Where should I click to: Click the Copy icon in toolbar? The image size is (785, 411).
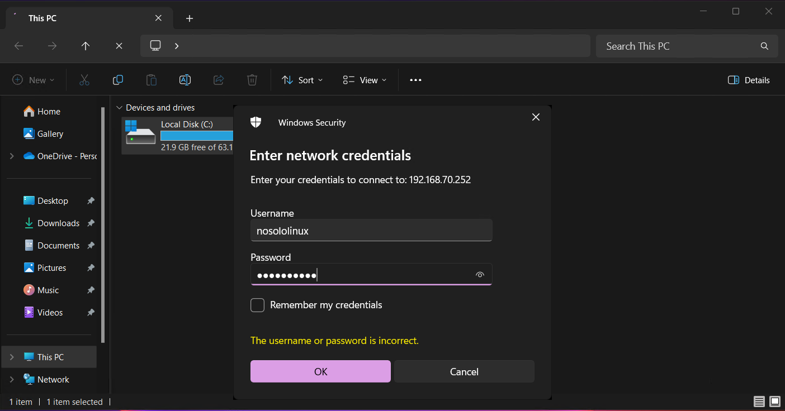(x=118, y=80)
